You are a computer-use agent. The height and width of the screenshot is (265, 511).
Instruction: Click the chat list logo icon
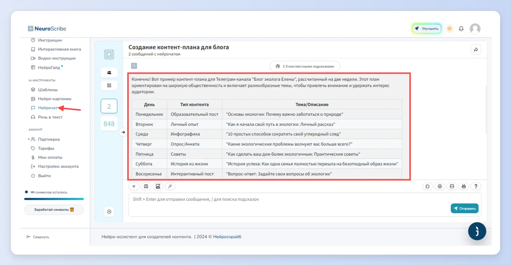pyautogui.click(x=109, y=54)
